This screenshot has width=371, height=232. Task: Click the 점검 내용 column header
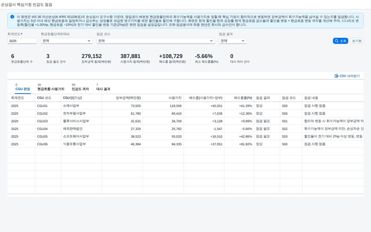point(333,98)
